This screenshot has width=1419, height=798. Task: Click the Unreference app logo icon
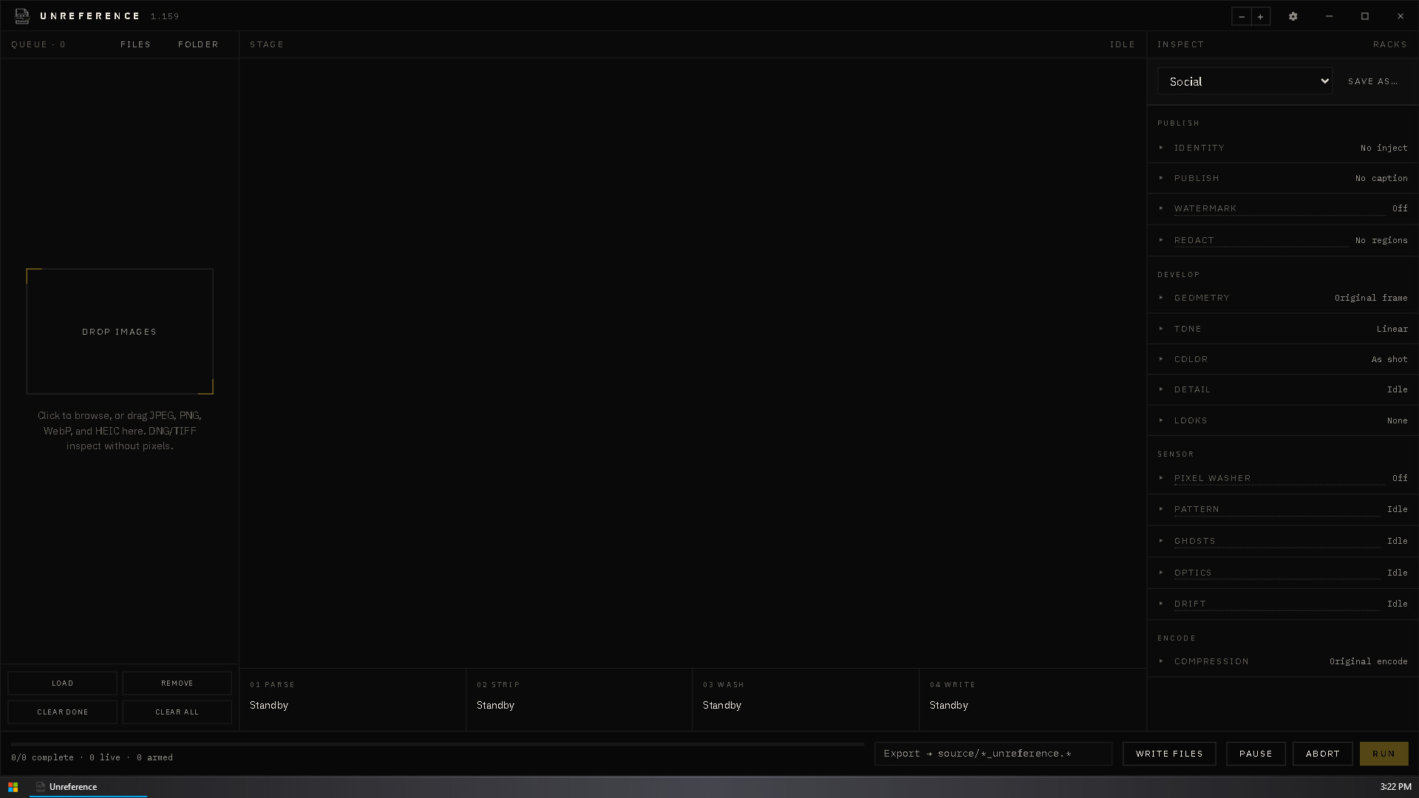click(x=22, y=16)
